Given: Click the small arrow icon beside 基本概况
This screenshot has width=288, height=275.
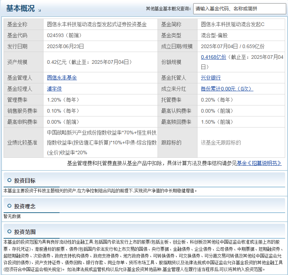Looking at the screenshot, I should tap(40, 10).
